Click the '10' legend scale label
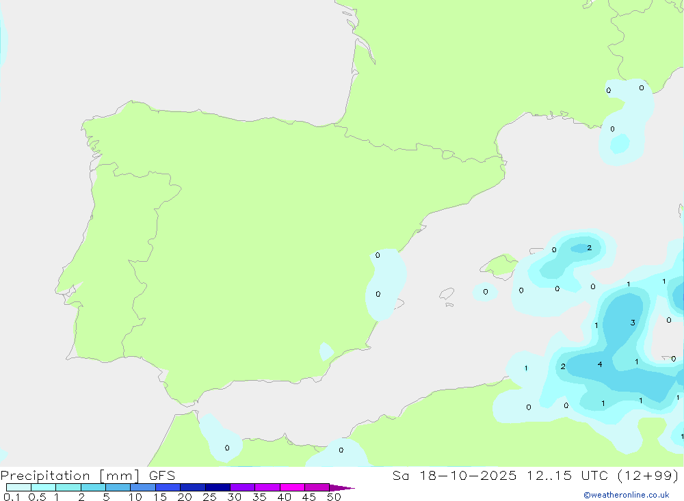Image resolution: width=684 pixels, height=501 pixels. pos(135,497)
